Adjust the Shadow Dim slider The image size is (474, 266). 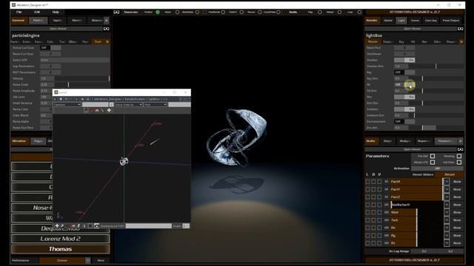[436, 66]
